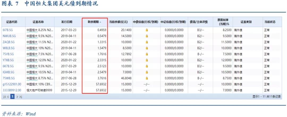Select balance value 46.8048

pos(126,78)
